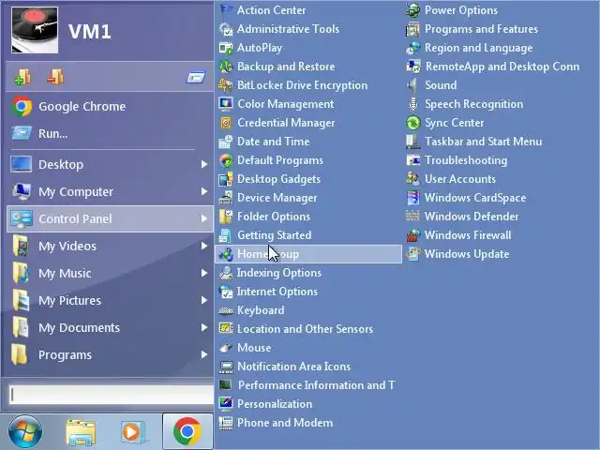The width and height of the screenshot is (600, 450).
Task: Click the Power Options icon
Action: (x=412, y=10)
